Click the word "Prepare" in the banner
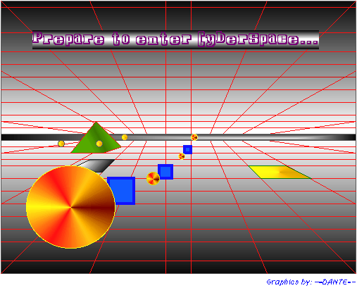Screen dimensions: 357x288 pyautogui.click(x=68, y=39)
